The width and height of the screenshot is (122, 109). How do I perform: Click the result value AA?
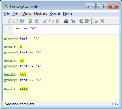(22, 61)
